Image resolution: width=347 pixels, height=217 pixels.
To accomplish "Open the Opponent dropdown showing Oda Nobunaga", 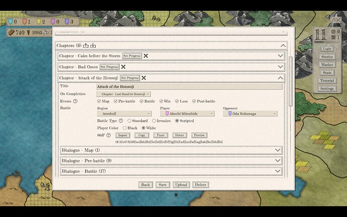I will point(250,114).
